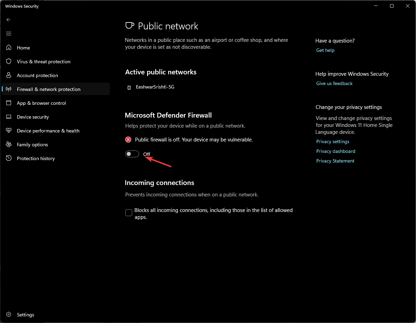Click the network icon beside EeshwarSrishti-5G
Screen dimensions: 416x323
coord(129,87)
